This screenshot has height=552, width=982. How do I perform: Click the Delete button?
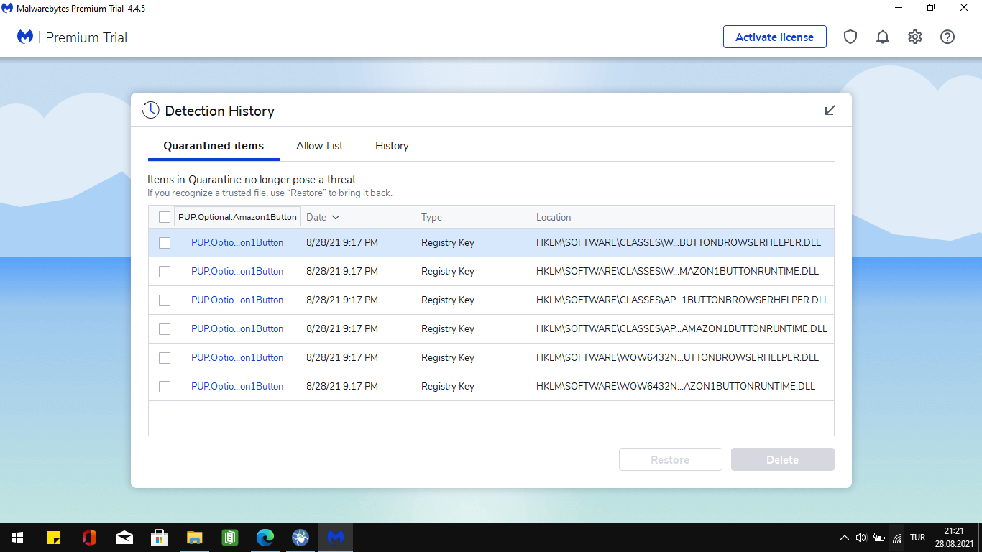(x=783, y=459)
